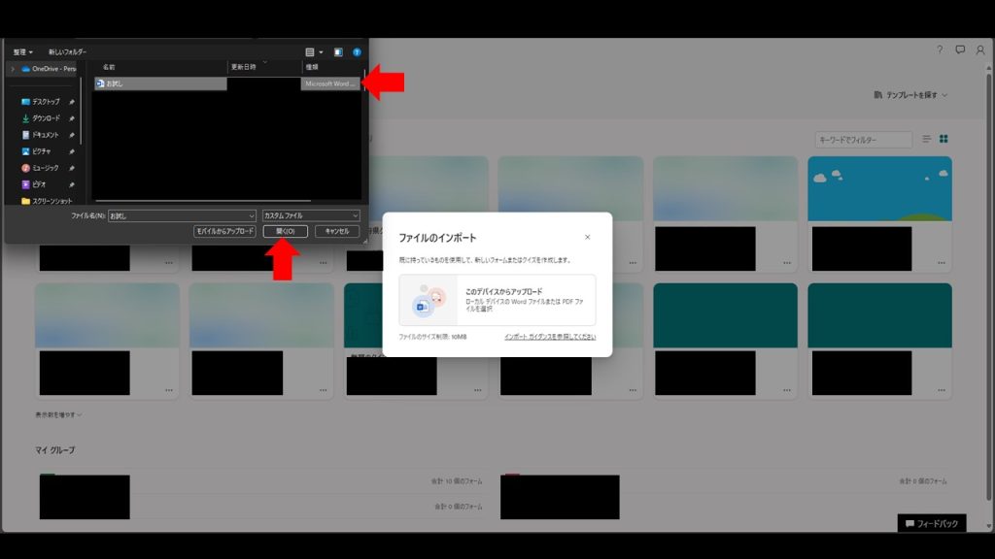Screen dimensions: 995x559
Task: Open the インポート ガイダンス link
Action: pos(549,337)
